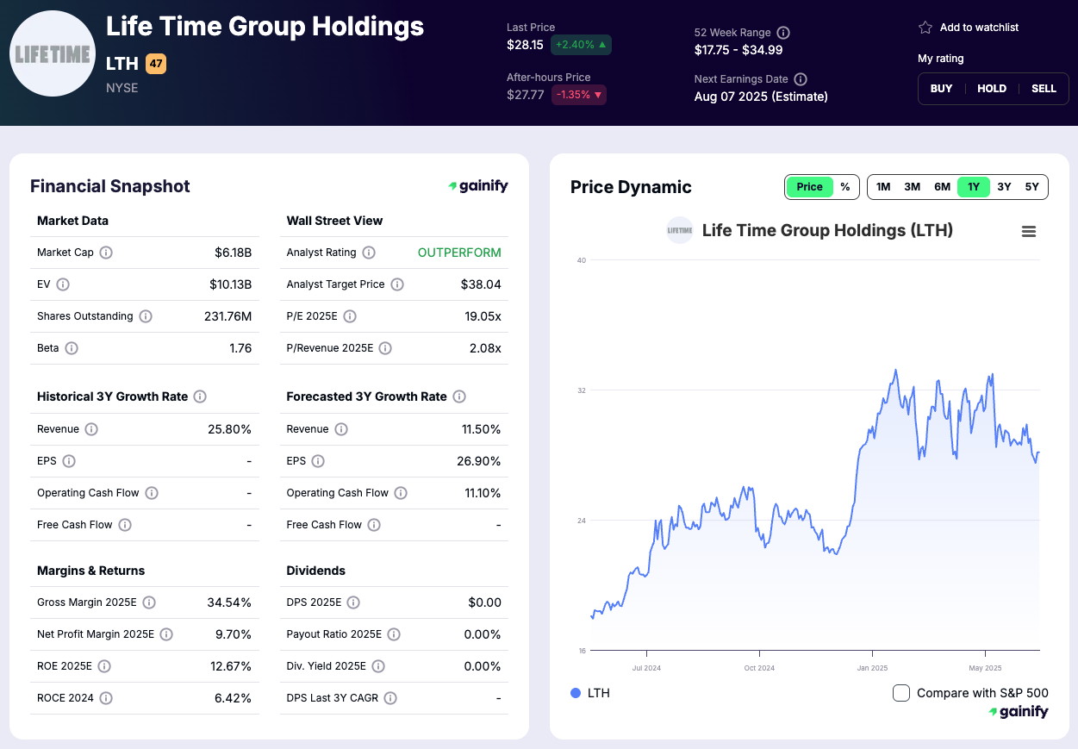The width and height of the screenshot is (1078, 749).
Task: Select the 5Y time range
Action: point(1031,187)
